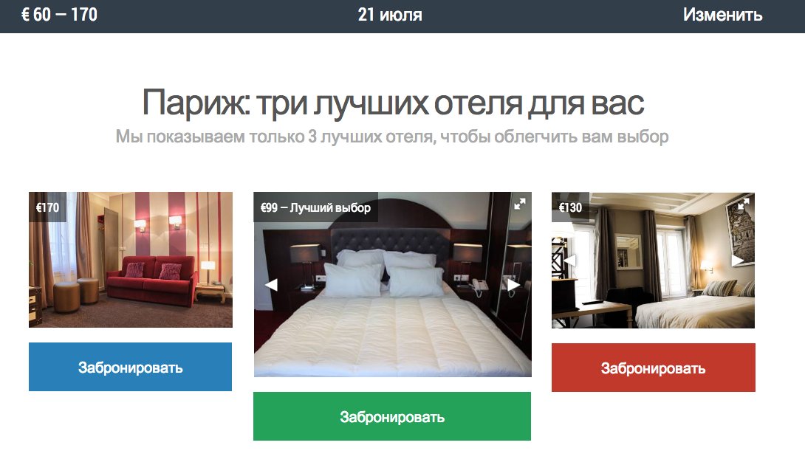Click Изменить in the top bar
This screenshot has height=465, width=805.
722,15
